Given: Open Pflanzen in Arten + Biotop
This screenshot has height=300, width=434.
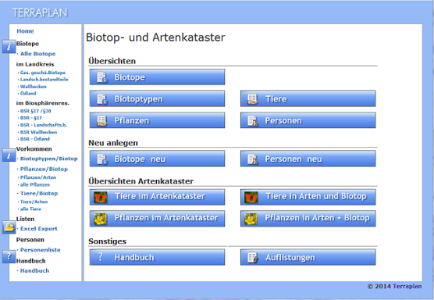Looking at the screenshot, I should tap(308, 219).
